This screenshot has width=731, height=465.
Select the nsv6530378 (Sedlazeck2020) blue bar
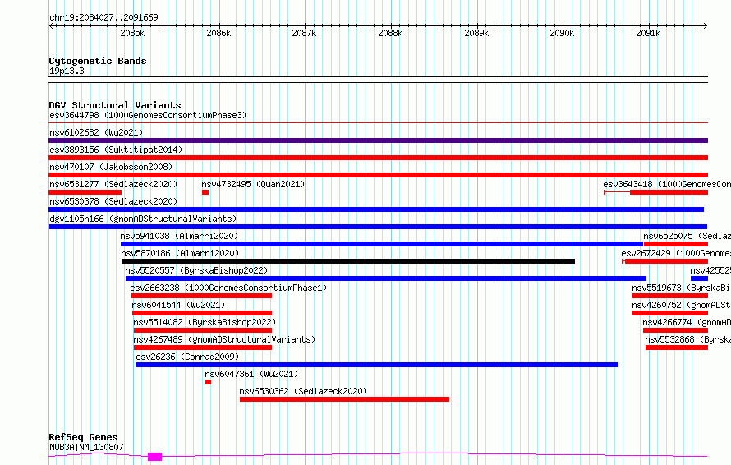coord(376,209)
